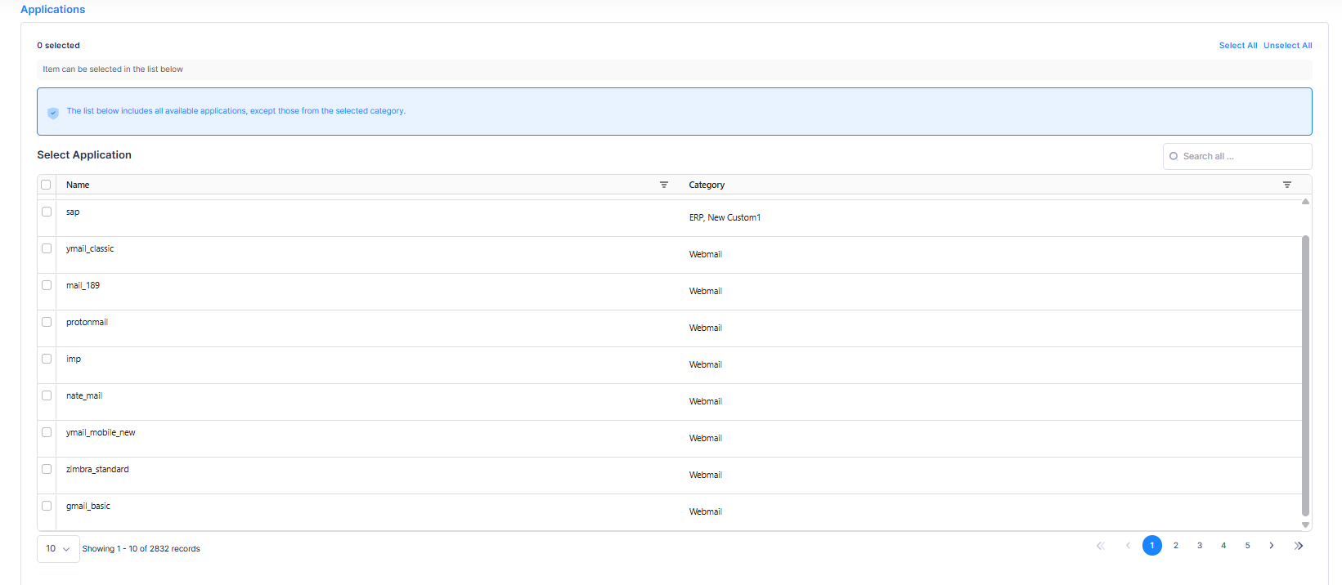Click the table's vertical scrollbar
This screenshot has height=585, width=1342.
pyautogui.click(x=1305, y=376)
